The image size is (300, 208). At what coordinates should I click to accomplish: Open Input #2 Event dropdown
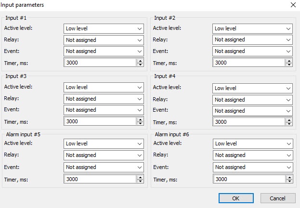point(252,51)
